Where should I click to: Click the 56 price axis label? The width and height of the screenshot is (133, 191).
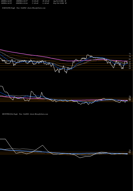[130, 66]
